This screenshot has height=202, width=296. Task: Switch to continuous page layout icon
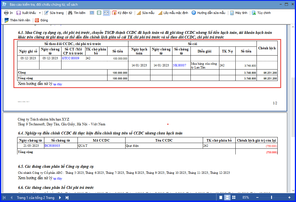(227, 197)
